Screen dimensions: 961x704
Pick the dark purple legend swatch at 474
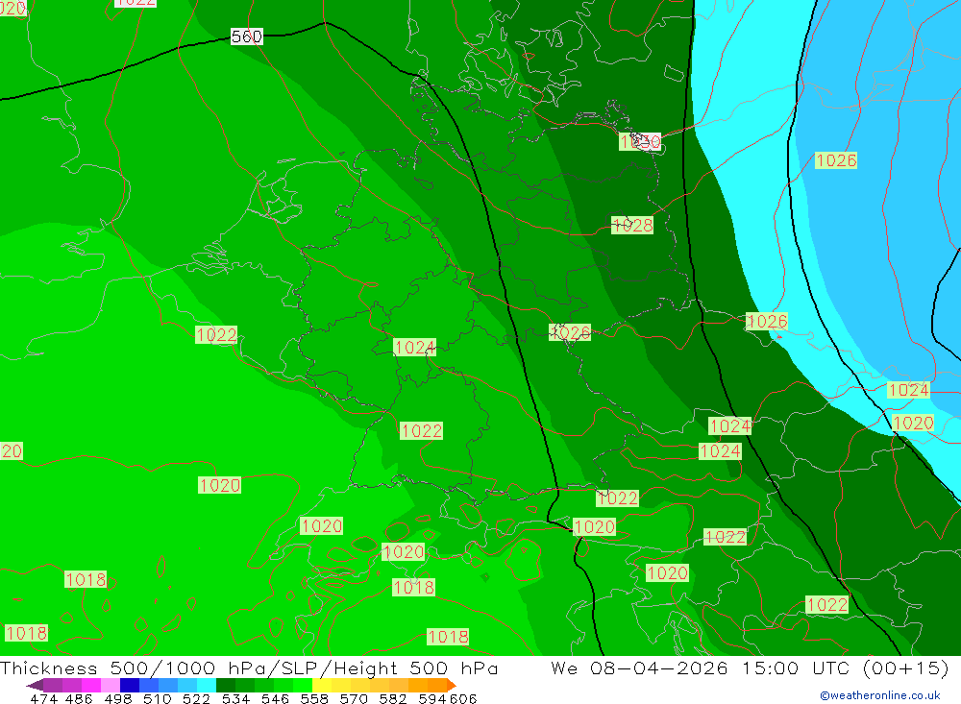tap(52, 685)
